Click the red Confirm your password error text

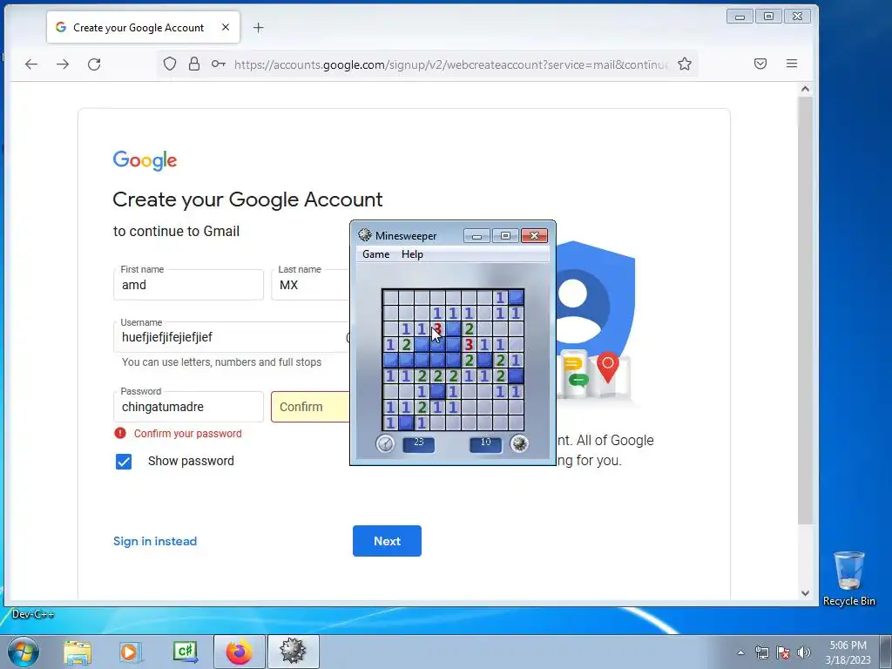pyautogui.click(x=188, y=434)
